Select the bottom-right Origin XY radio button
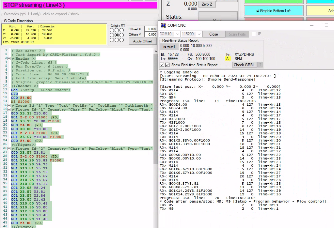 pyautogui.click(x=121, y=40)
